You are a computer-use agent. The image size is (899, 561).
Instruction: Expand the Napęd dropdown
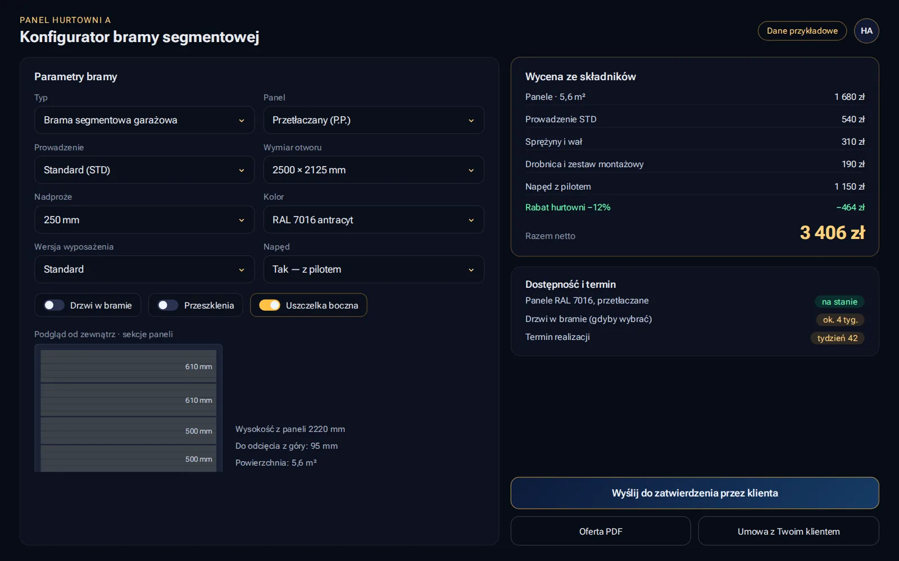(x=374, y=269)
